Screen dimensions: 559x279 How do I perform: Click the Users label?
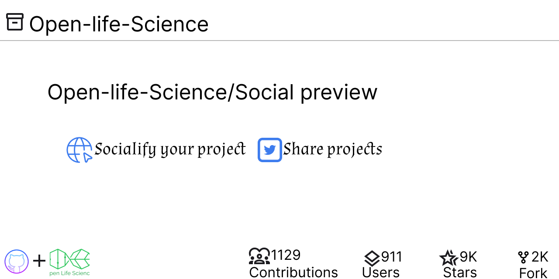(x=380, y=273)
